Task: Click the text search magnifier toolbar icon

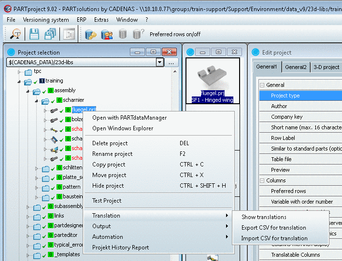Action: click(15, 34)
